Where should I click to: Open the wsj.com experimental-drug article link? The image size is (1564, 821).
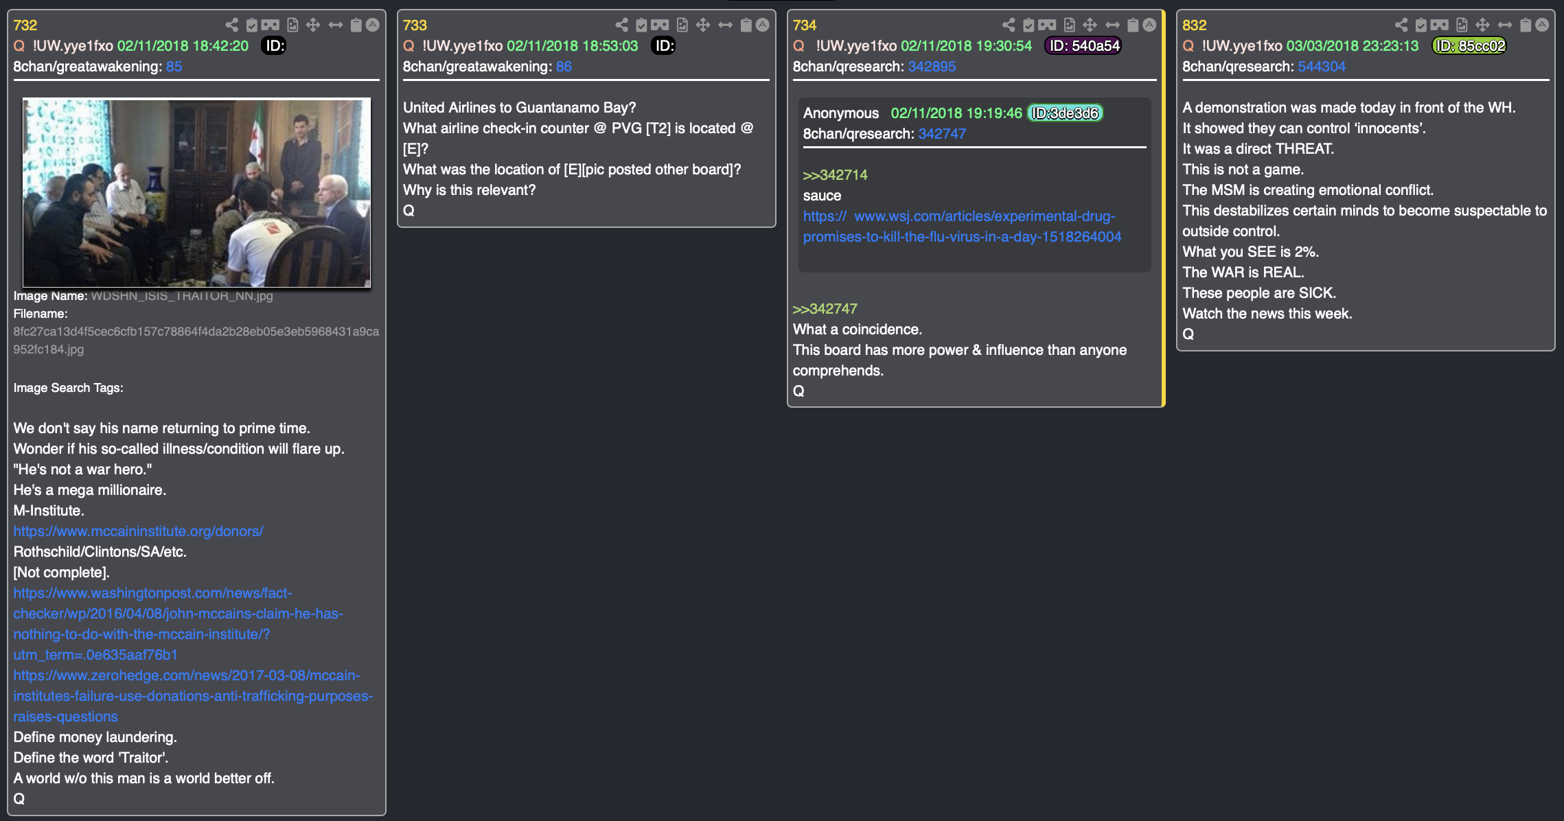(x=962, y=227)
